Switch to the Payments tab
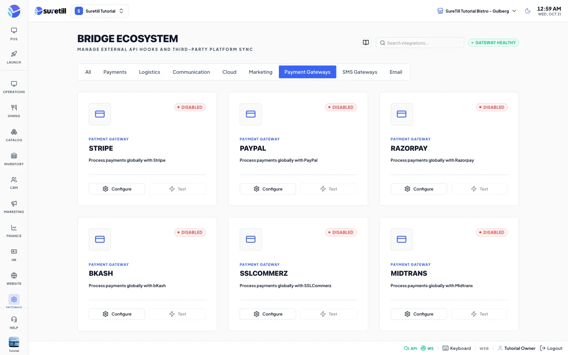This screenshot has width=568, height=355. point(115,72)
